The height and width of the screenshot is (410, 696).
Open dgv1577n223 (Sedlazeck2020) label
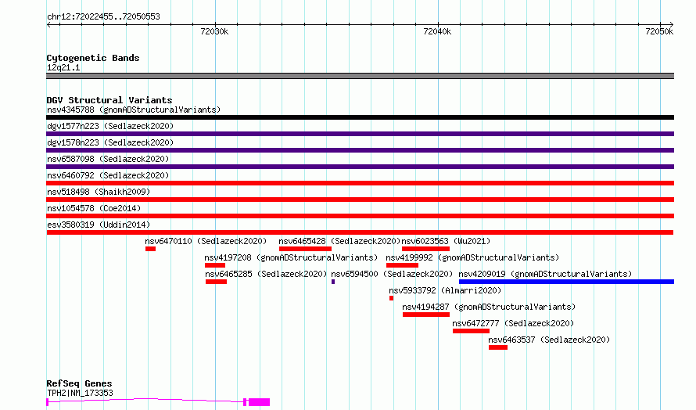[x=110, y=126]
